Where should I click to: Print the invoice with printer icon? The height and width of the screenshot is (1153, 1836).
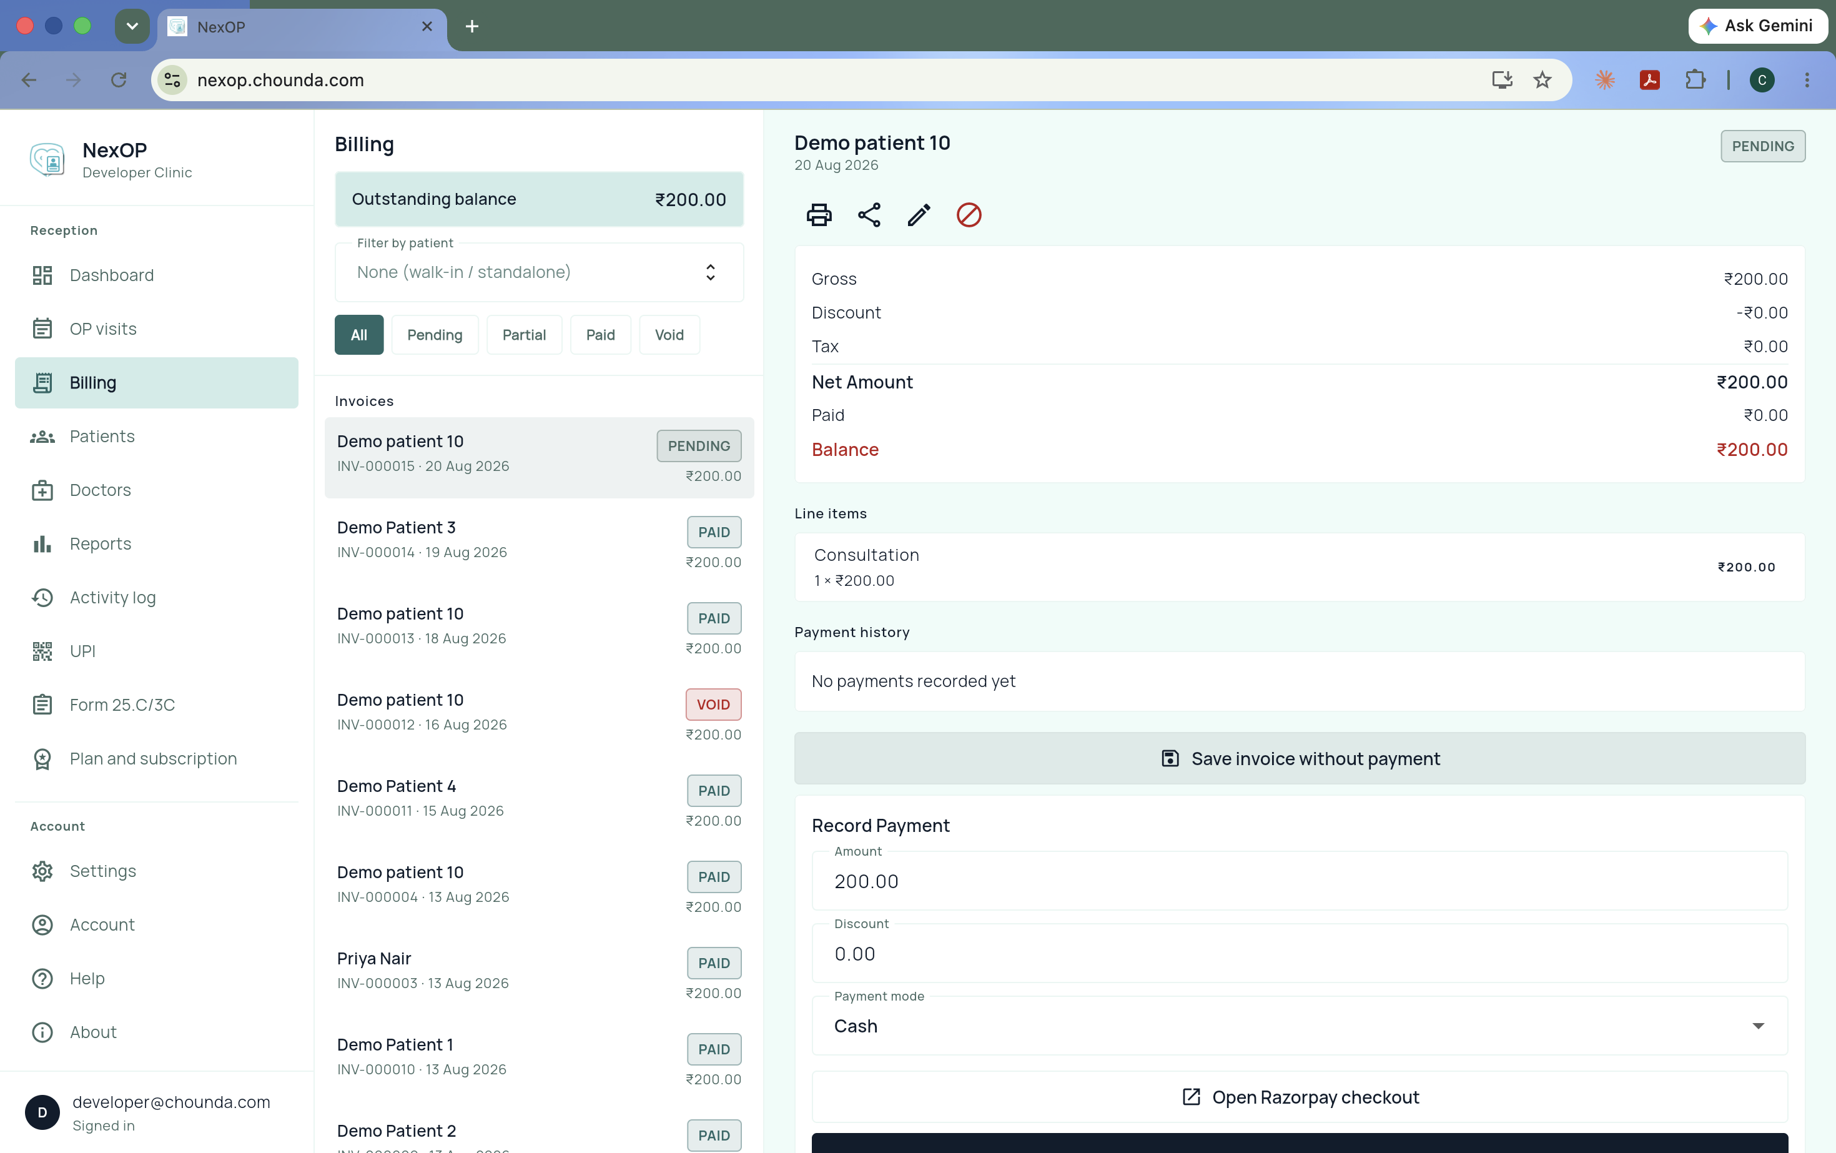point(819,215)
